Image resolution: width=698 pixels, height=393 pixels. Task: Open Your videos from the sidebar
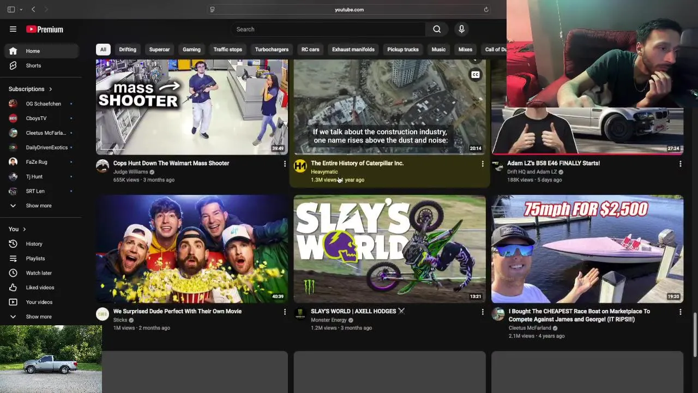point(41,302)
